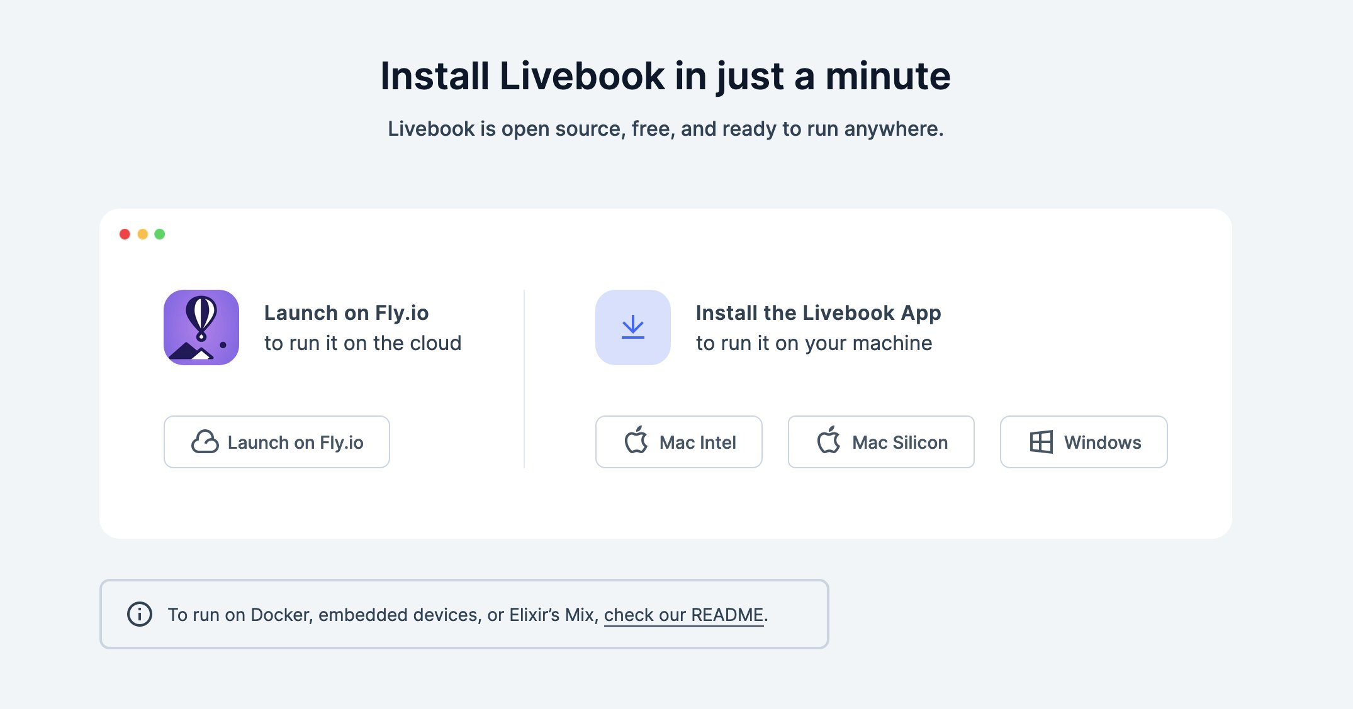Open the check our README link
Image resolution: width=1353 pixels, height=709 pixels.
(x=683, y=615)
